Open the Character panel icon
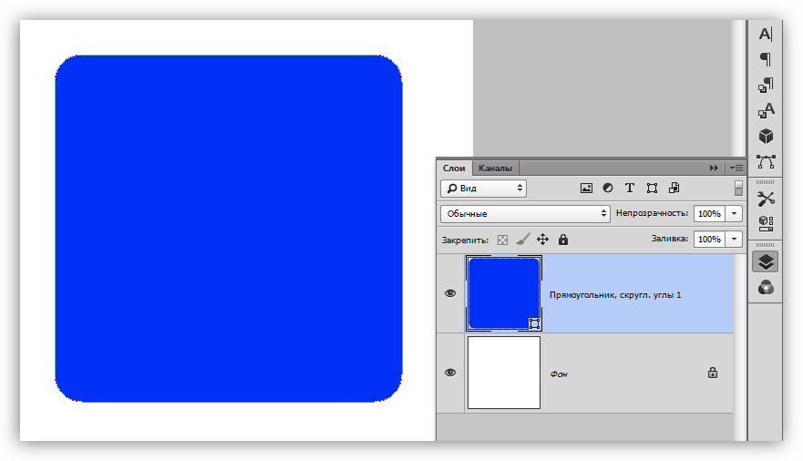Screen dimensions: 803x461 (766, 34)
